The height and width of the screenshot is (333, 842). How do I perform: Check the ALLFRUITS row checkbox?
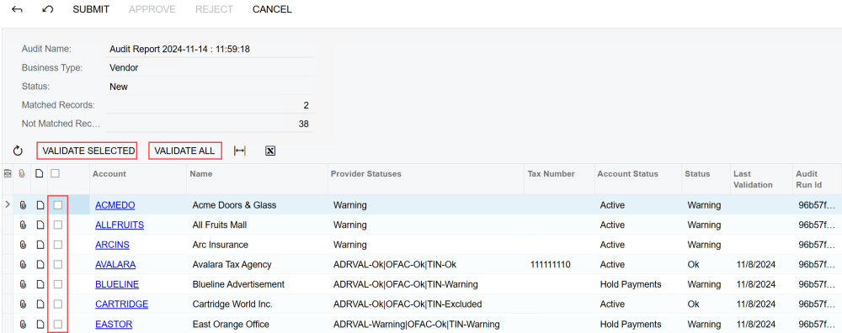(58, 225)
